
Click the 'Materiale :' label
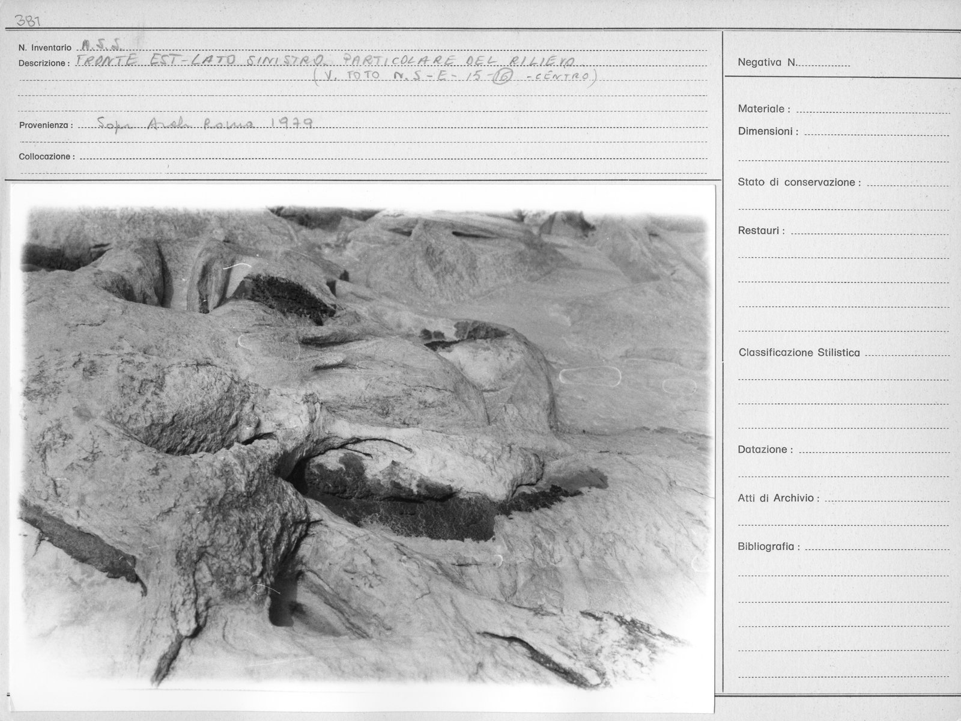(x=764, y=109)
